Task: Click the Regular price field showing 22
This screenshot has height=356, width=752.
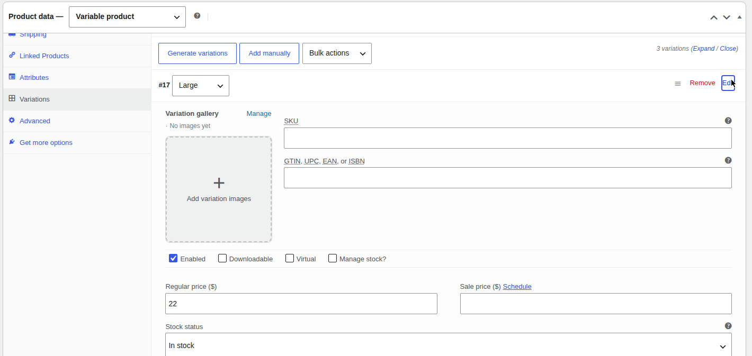Action: tap(301, 304)
